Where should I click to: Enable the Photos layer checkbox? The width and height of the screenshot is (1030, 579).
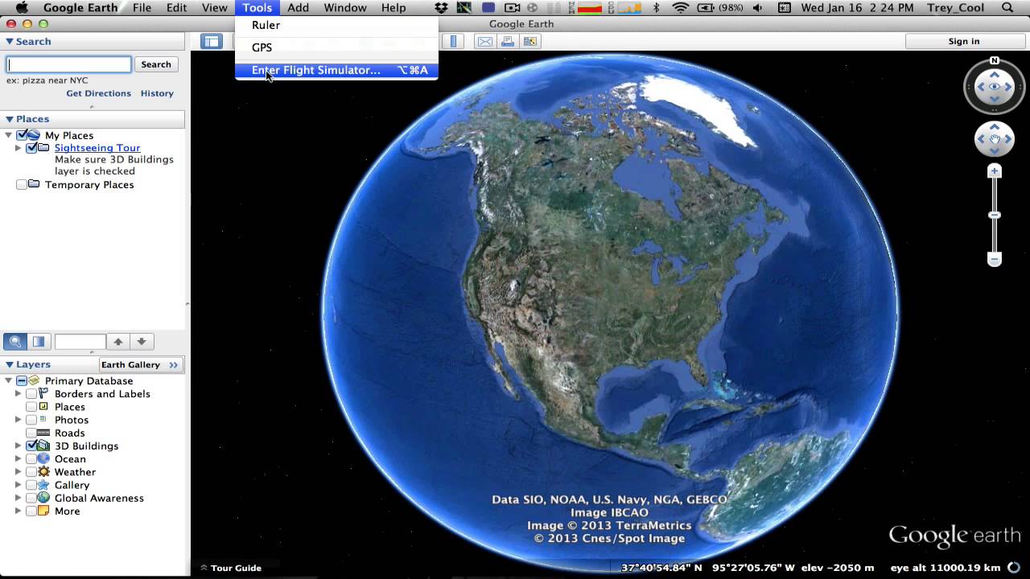point(31,420)
